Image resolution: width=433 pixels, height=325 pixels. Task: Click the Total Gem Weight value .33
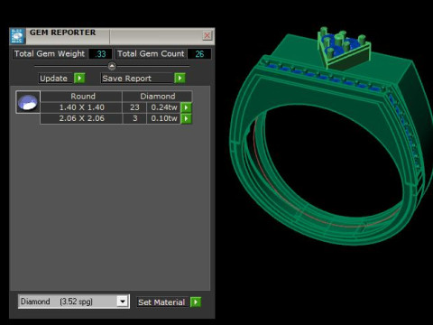coord(100,54)
